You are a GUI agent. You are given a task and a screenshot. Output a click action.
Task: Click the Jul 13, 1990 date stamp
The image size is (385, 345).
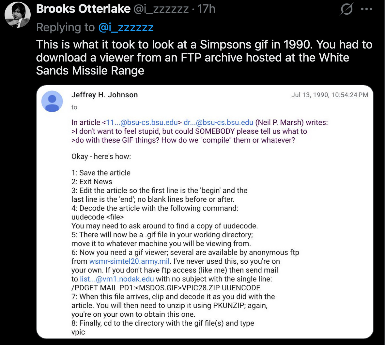coord(330,95)
